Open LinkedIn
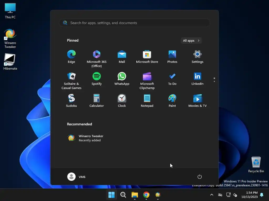This screenshot has width=269, height=201. coord(198,79)
